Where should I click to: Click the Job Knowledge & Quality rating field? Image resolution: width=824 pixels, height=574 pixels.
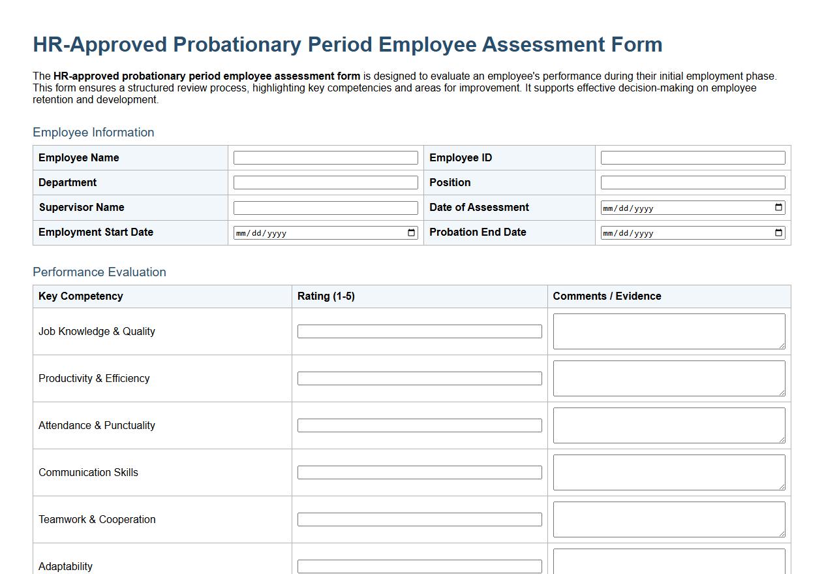coord(420,331)
